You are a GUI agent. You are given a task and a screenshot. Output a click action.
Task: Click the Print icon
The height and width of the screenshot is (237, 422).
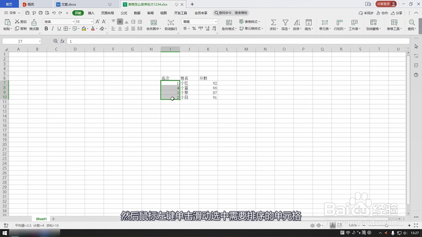click(41, 13)
